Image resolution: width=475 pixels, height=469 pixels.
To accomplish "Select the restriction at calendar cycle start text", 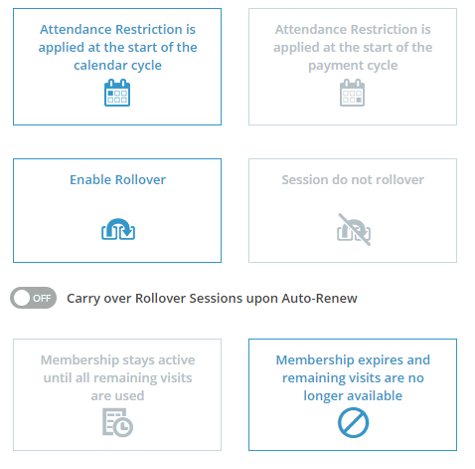I will click(x=117, y=47).
